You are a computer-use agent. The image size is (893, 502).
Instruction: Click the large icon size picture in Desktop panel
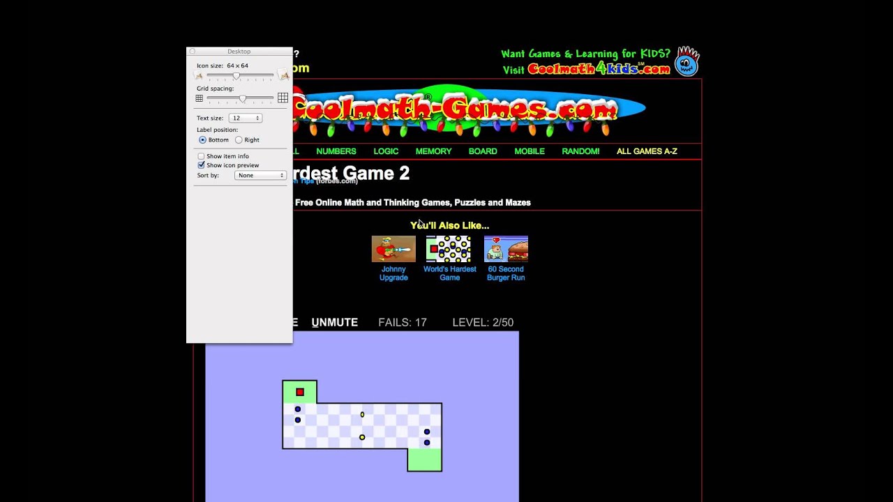(283, 75)
